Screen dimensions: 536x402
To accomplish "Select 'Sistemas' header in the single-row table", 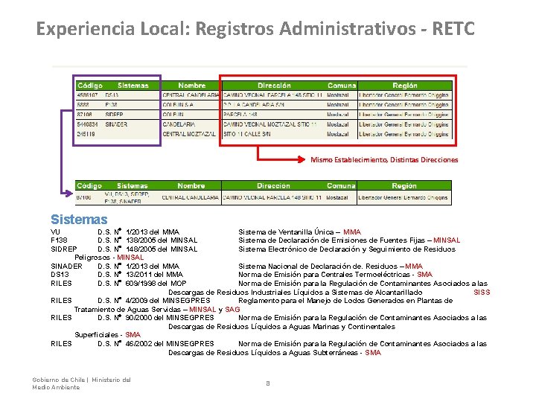I will 133,185.
